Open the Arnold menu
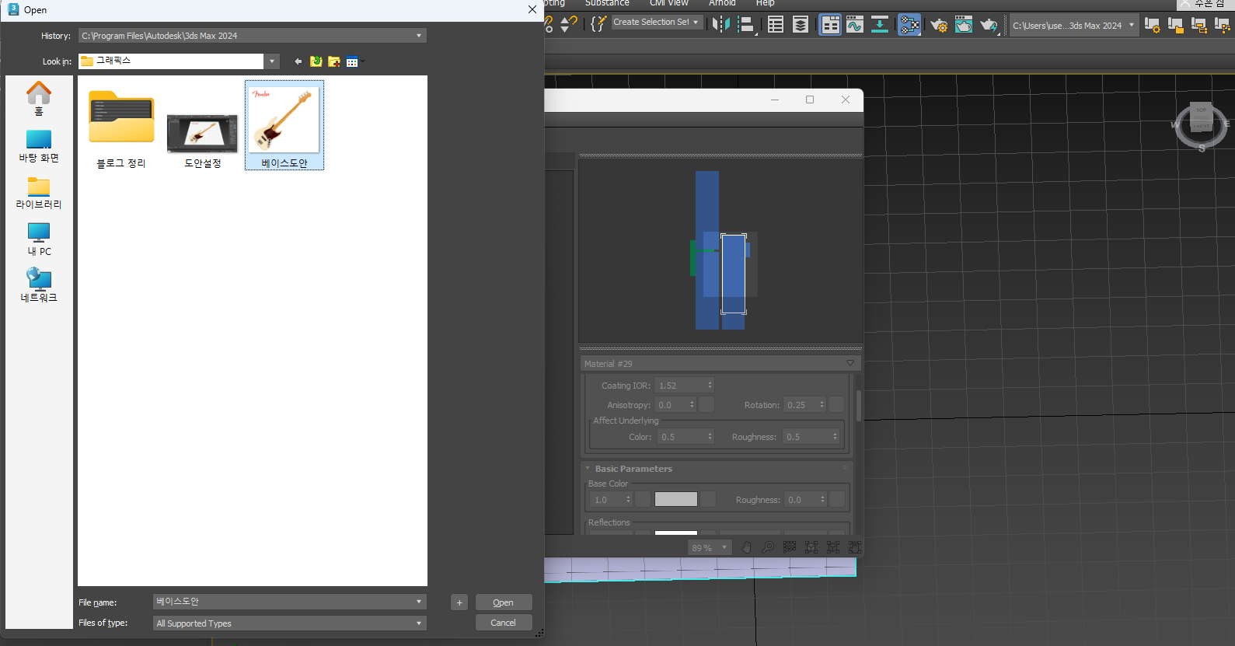 pos(721,3)
